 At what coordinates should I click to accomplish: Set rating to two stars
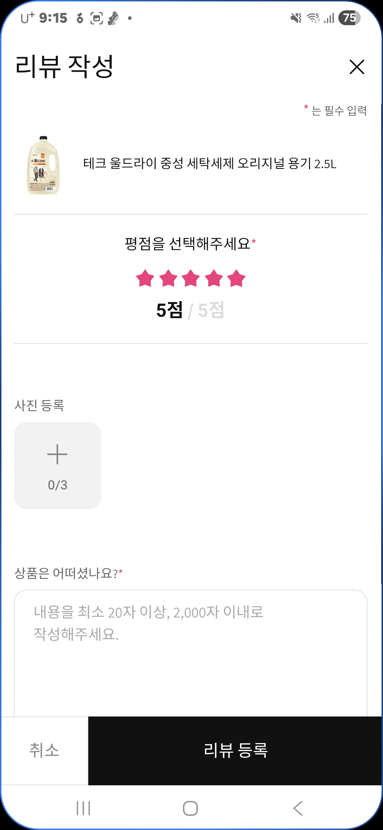(x=168, y=278)
